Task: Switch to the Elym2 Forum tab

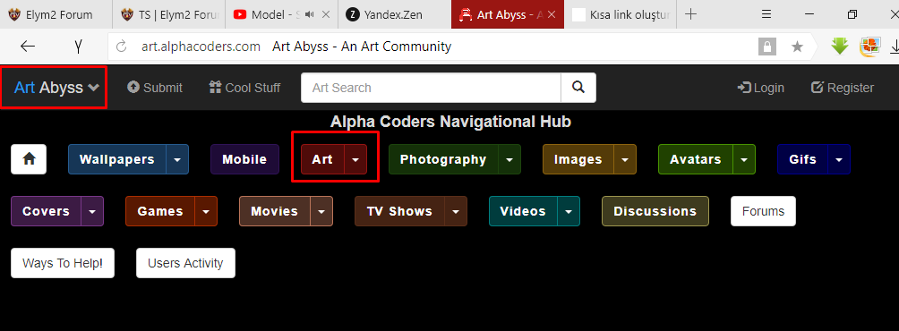Action: click(56, 15)
